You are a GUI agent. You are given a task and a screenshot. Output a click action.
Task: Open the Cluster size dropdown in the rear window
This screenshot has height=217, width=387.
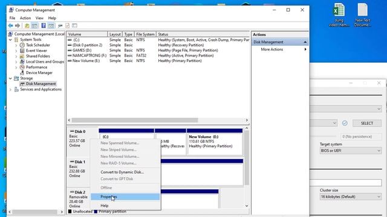[x=351, y=197]
